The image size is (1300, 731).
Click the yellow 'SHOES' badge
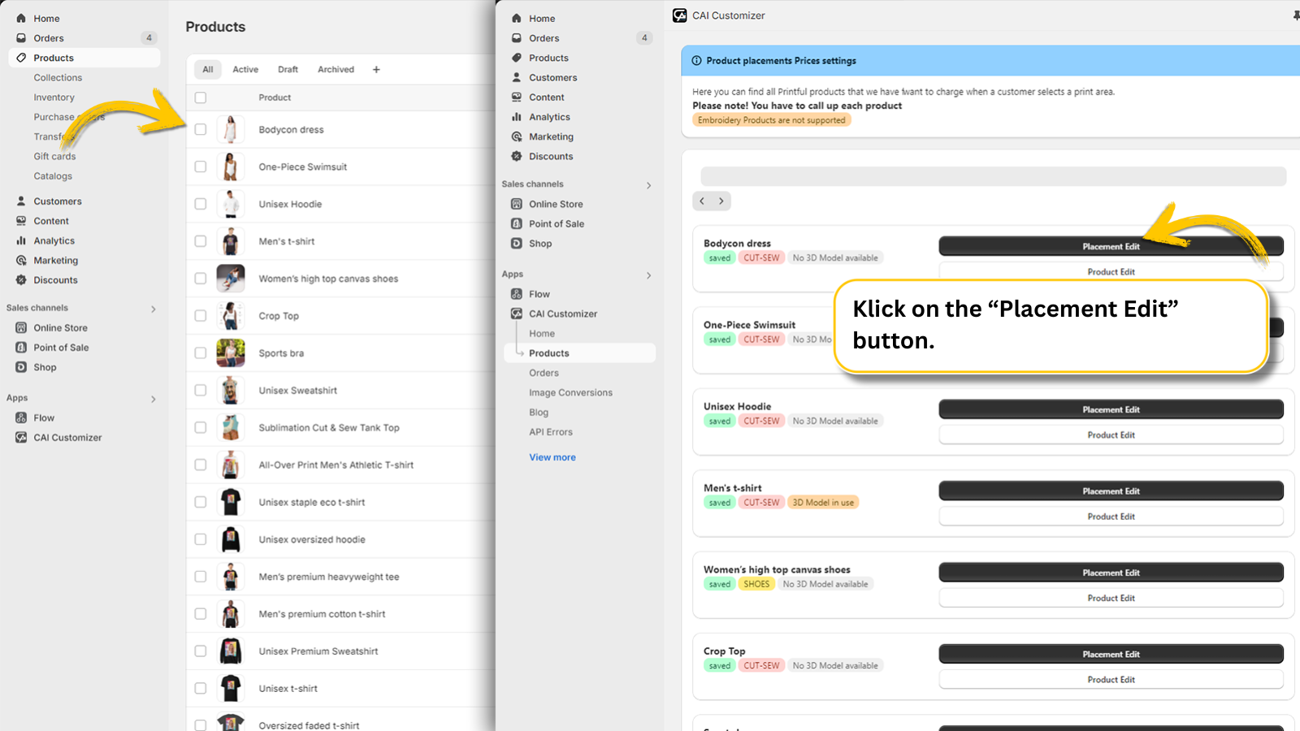coord(756,584)
